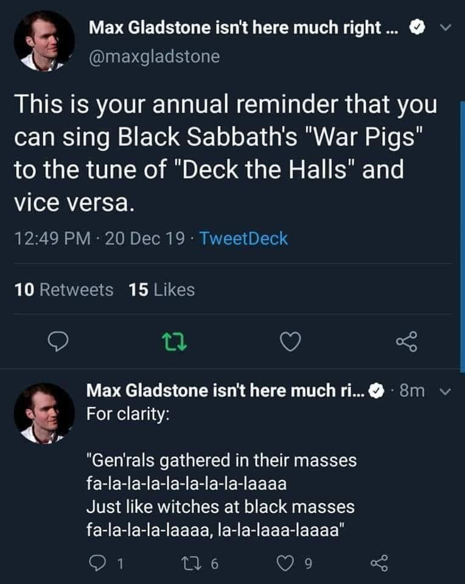Reply to the War Pigs tweet
This screenshot has width=465, height=584.
click(58, 344)
